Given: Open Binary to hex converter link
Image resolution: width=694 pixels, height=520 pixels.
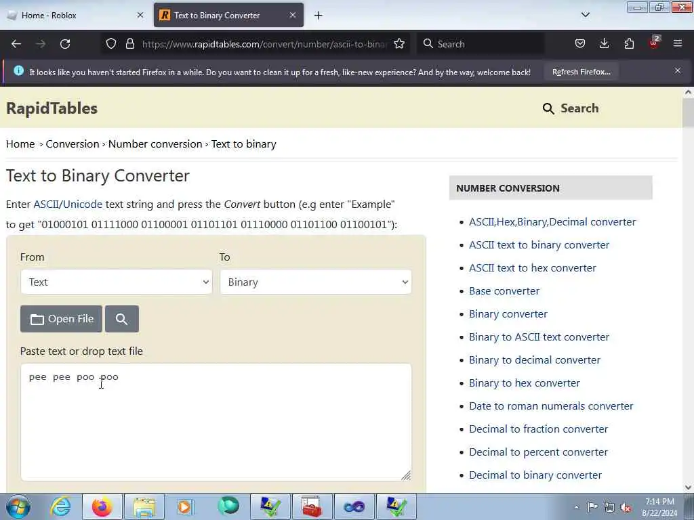Looking at the screenshot, I should [525, 383].
